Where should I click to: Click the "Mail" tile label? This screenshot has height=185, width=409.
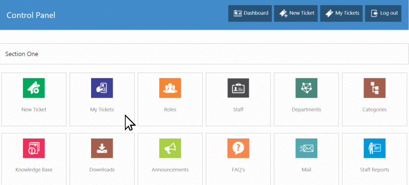tap(307, 170)
